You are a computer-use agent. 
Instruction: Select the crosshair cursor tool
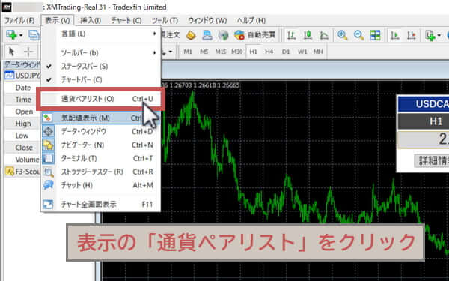click(28, 52)
